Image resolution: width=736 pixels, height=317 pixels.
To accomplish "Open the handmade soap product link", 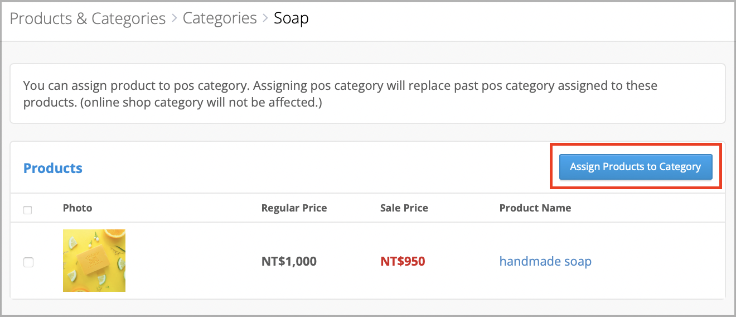I will click(545, 261).
